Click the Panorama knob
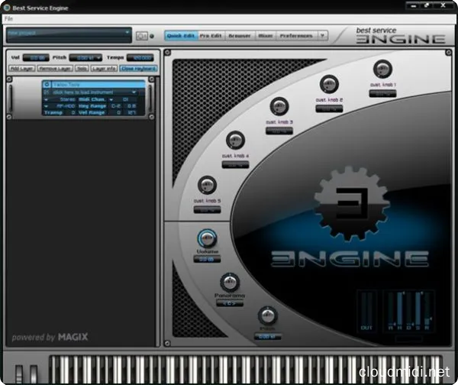 pos(230,281)
